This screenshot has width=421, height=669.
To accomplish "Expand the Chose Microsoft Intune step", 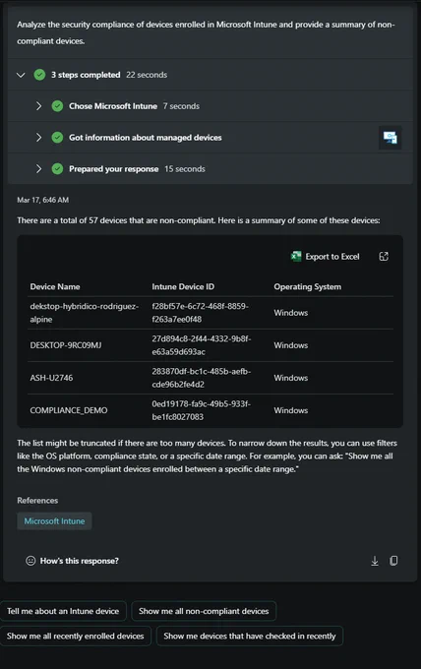I will click(x=38, y=106).
